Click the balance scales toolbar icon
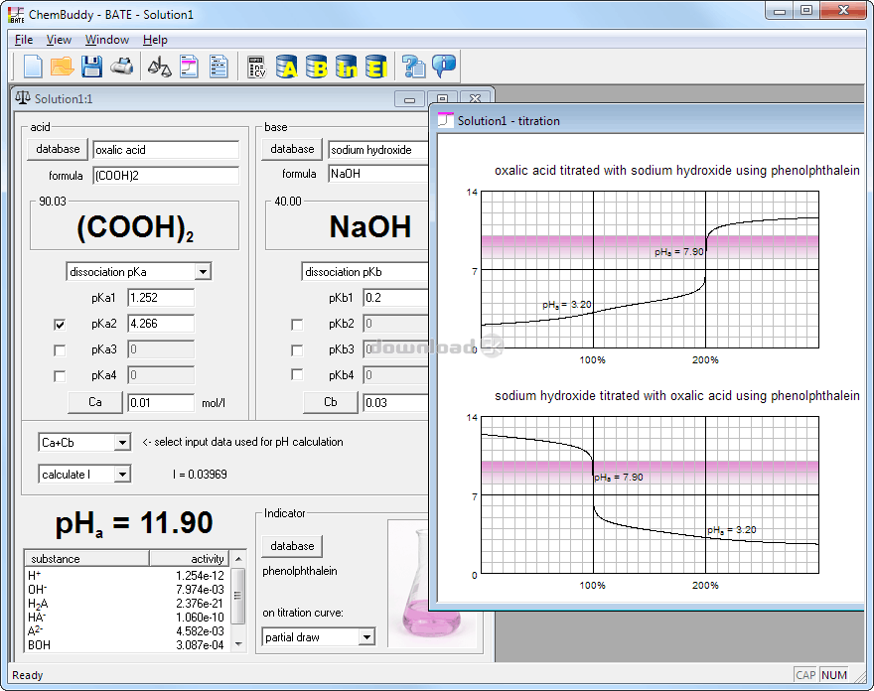The height and width of the screenshot is (691, 874). click(x=159, y=67)
